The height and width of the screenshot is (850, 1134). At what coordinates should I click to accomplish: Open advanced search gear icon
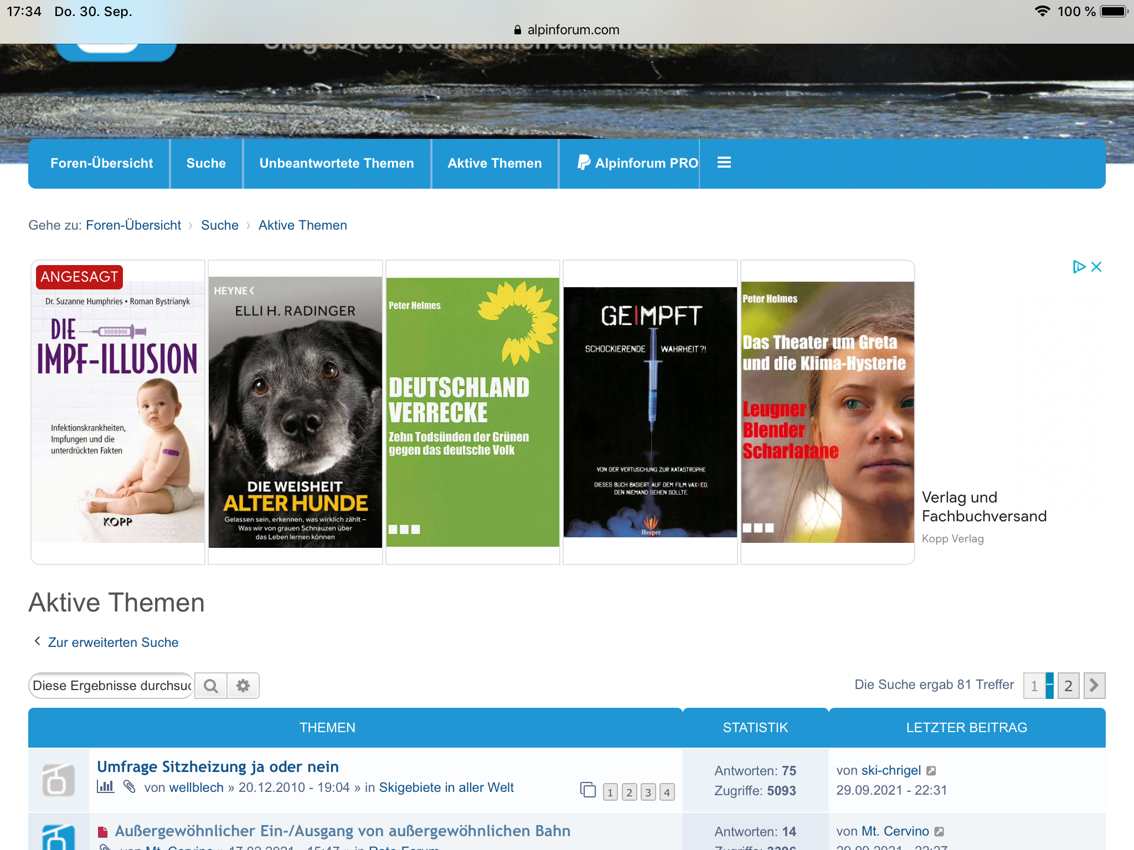243,686
